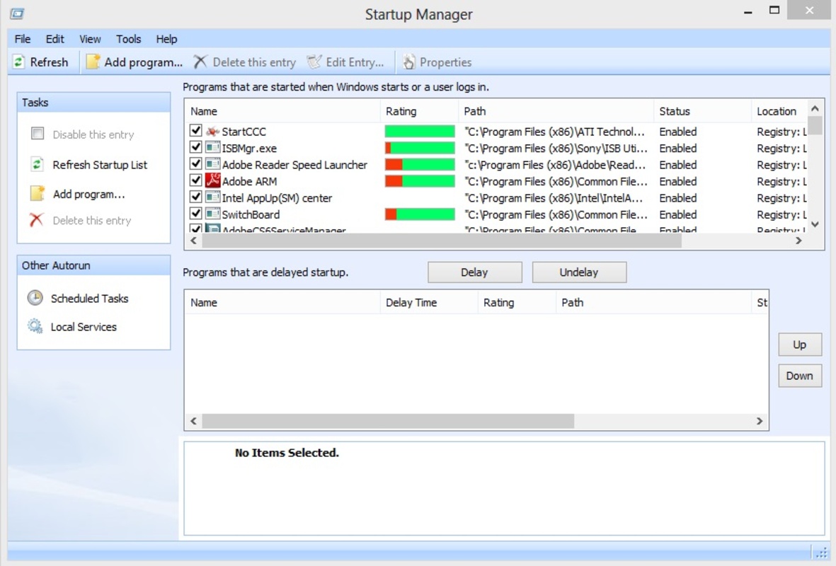Sort startup list by Rating column header

[401, 111]
